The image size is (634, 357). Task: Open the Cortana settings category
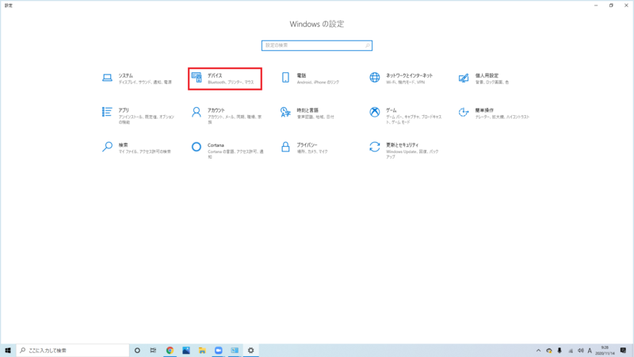tap(227, 150)
